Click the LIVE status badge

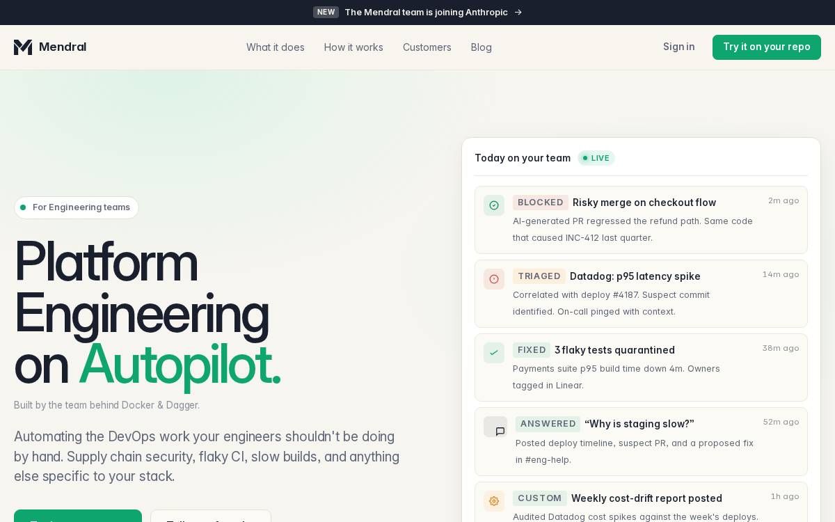point(596,158)
